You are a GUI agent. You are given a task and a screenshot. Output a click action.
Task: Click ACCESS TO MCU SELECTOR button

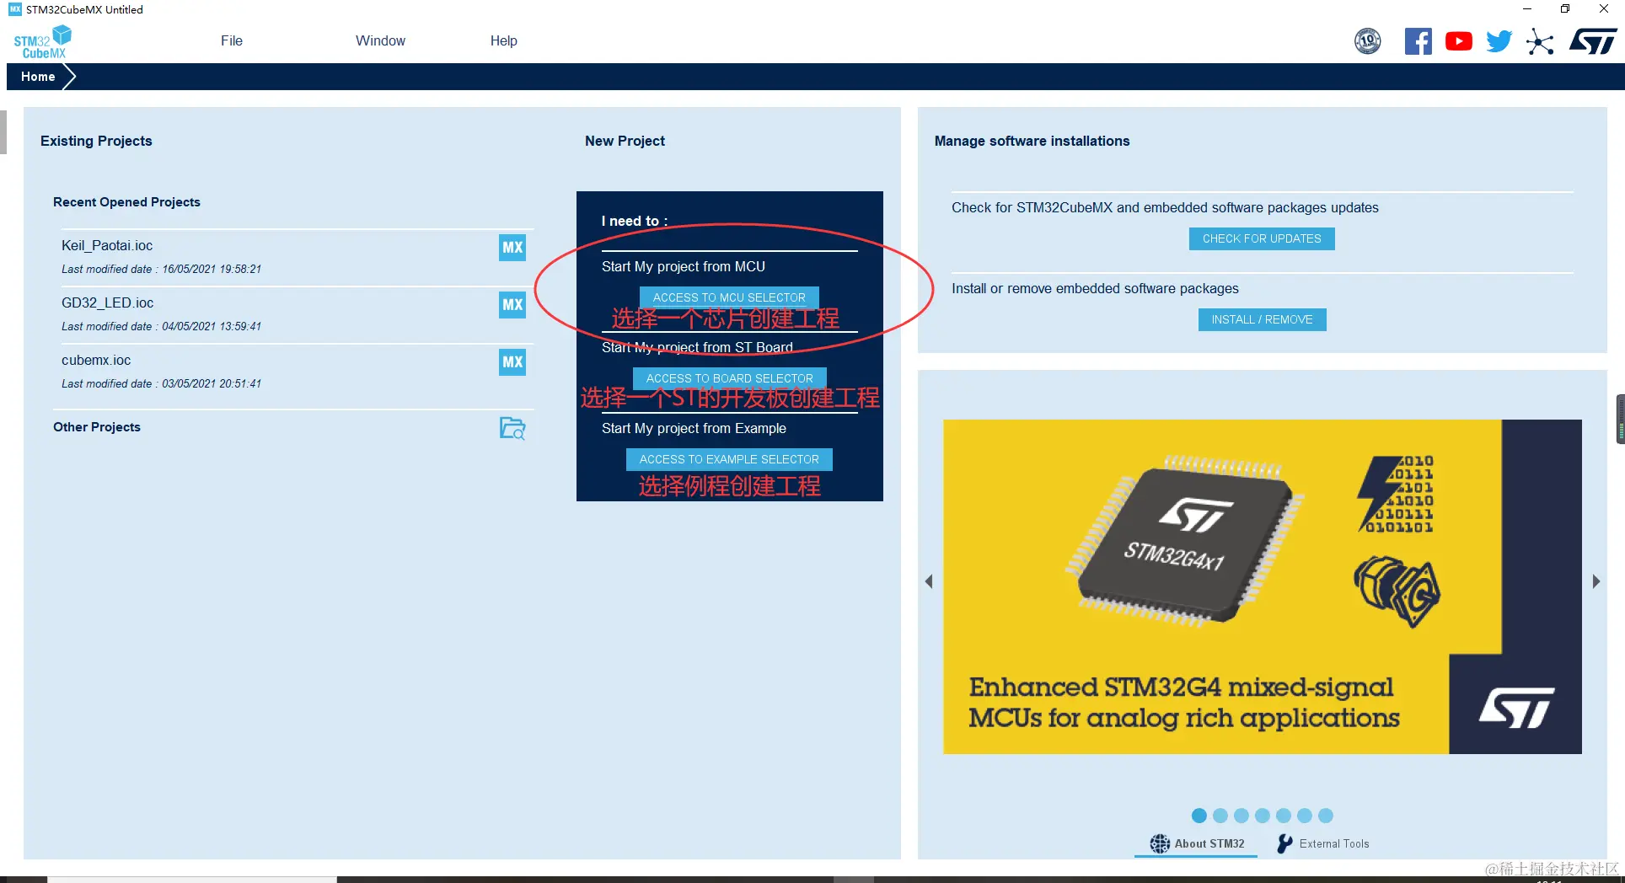(x=729, y=297)
